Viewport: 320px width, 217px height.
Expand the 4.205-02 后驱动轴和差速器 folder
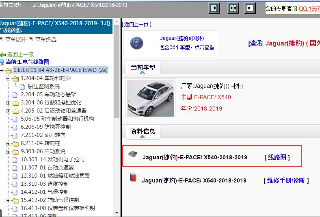pos(9,111)
